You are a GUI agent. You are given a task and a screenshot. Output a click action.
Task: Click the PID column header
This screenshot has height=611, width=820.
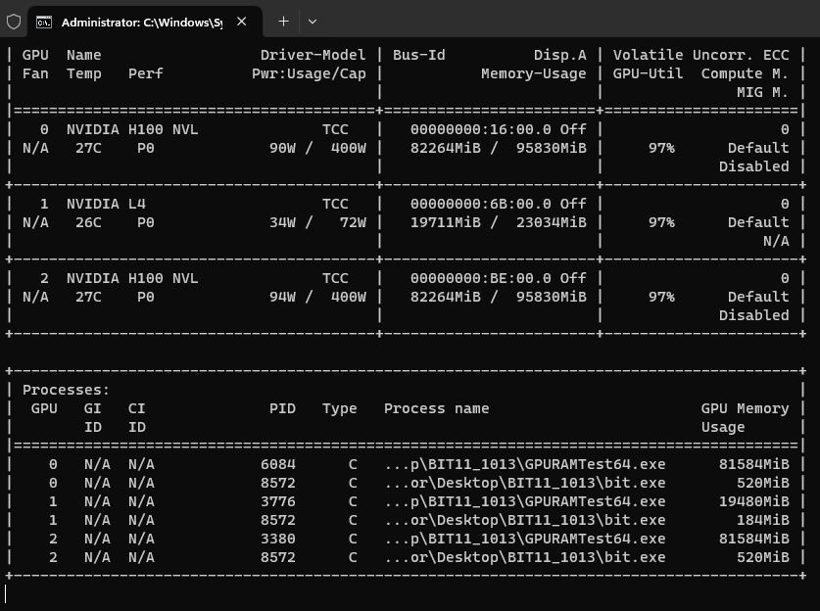(x=282, y=408)
